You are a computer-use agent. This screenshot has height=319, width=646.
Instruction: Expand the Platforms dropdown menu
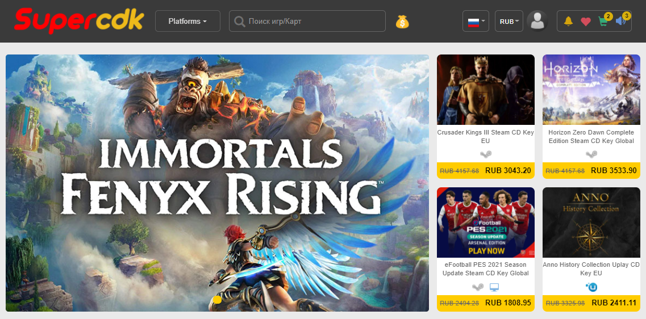187,21
